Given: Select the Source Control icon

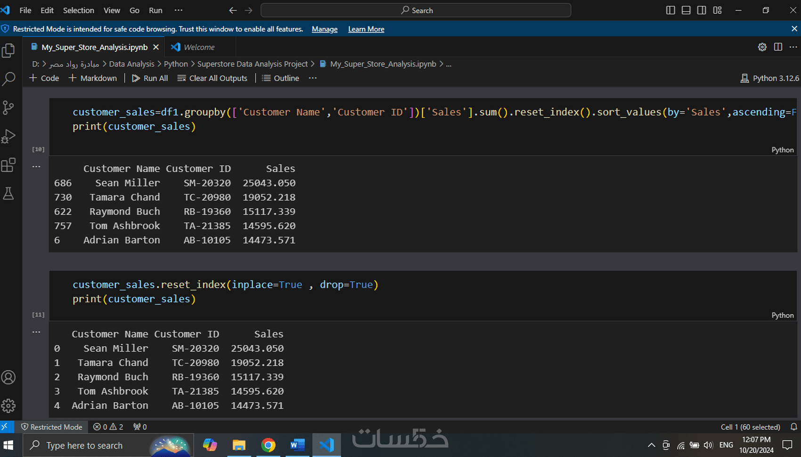Looking at the screenshot, I should 9,107.
